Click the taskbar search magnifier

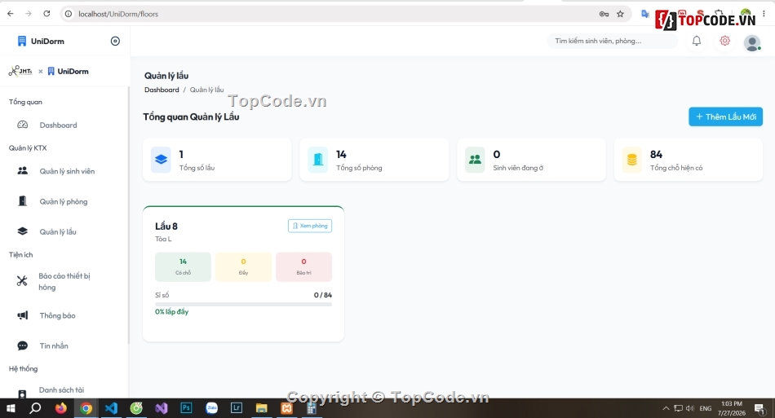35,408
